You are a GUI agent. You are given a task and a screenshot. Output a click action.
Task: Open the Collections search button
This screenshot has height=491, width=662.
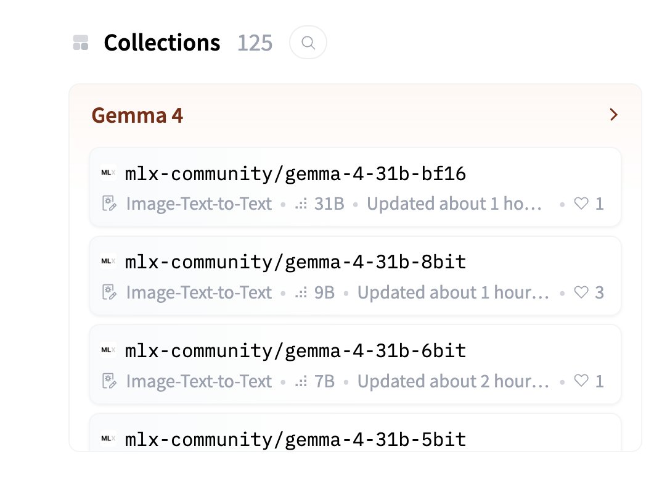tap(308, 43)
